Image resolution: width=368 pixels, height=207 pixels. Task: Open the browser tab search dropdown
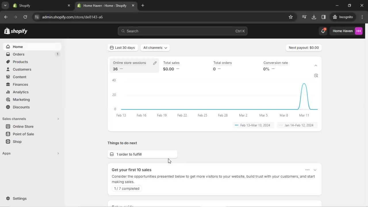[x=5, y=5]
